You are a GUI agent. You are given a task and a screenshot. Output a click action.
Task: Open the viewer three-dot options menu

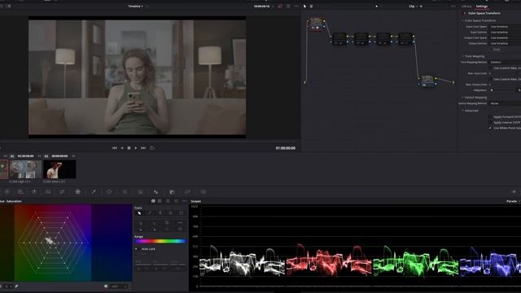click(x=296, y=7)
